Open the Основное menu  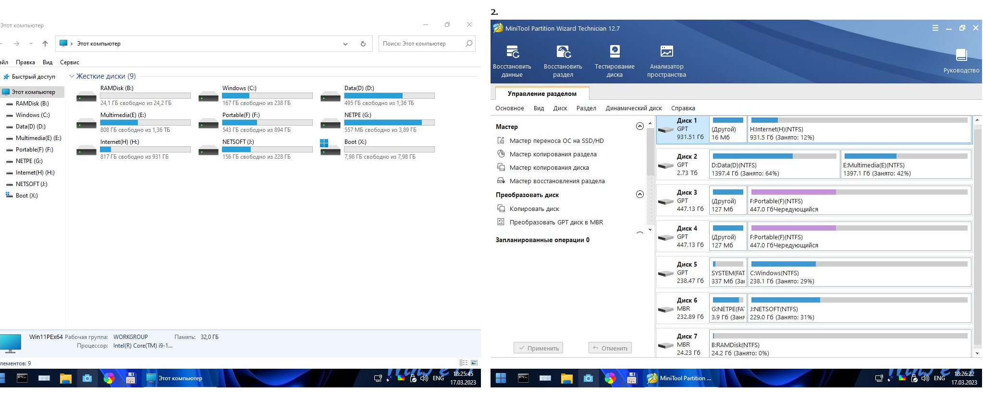(x=510, y=108)
